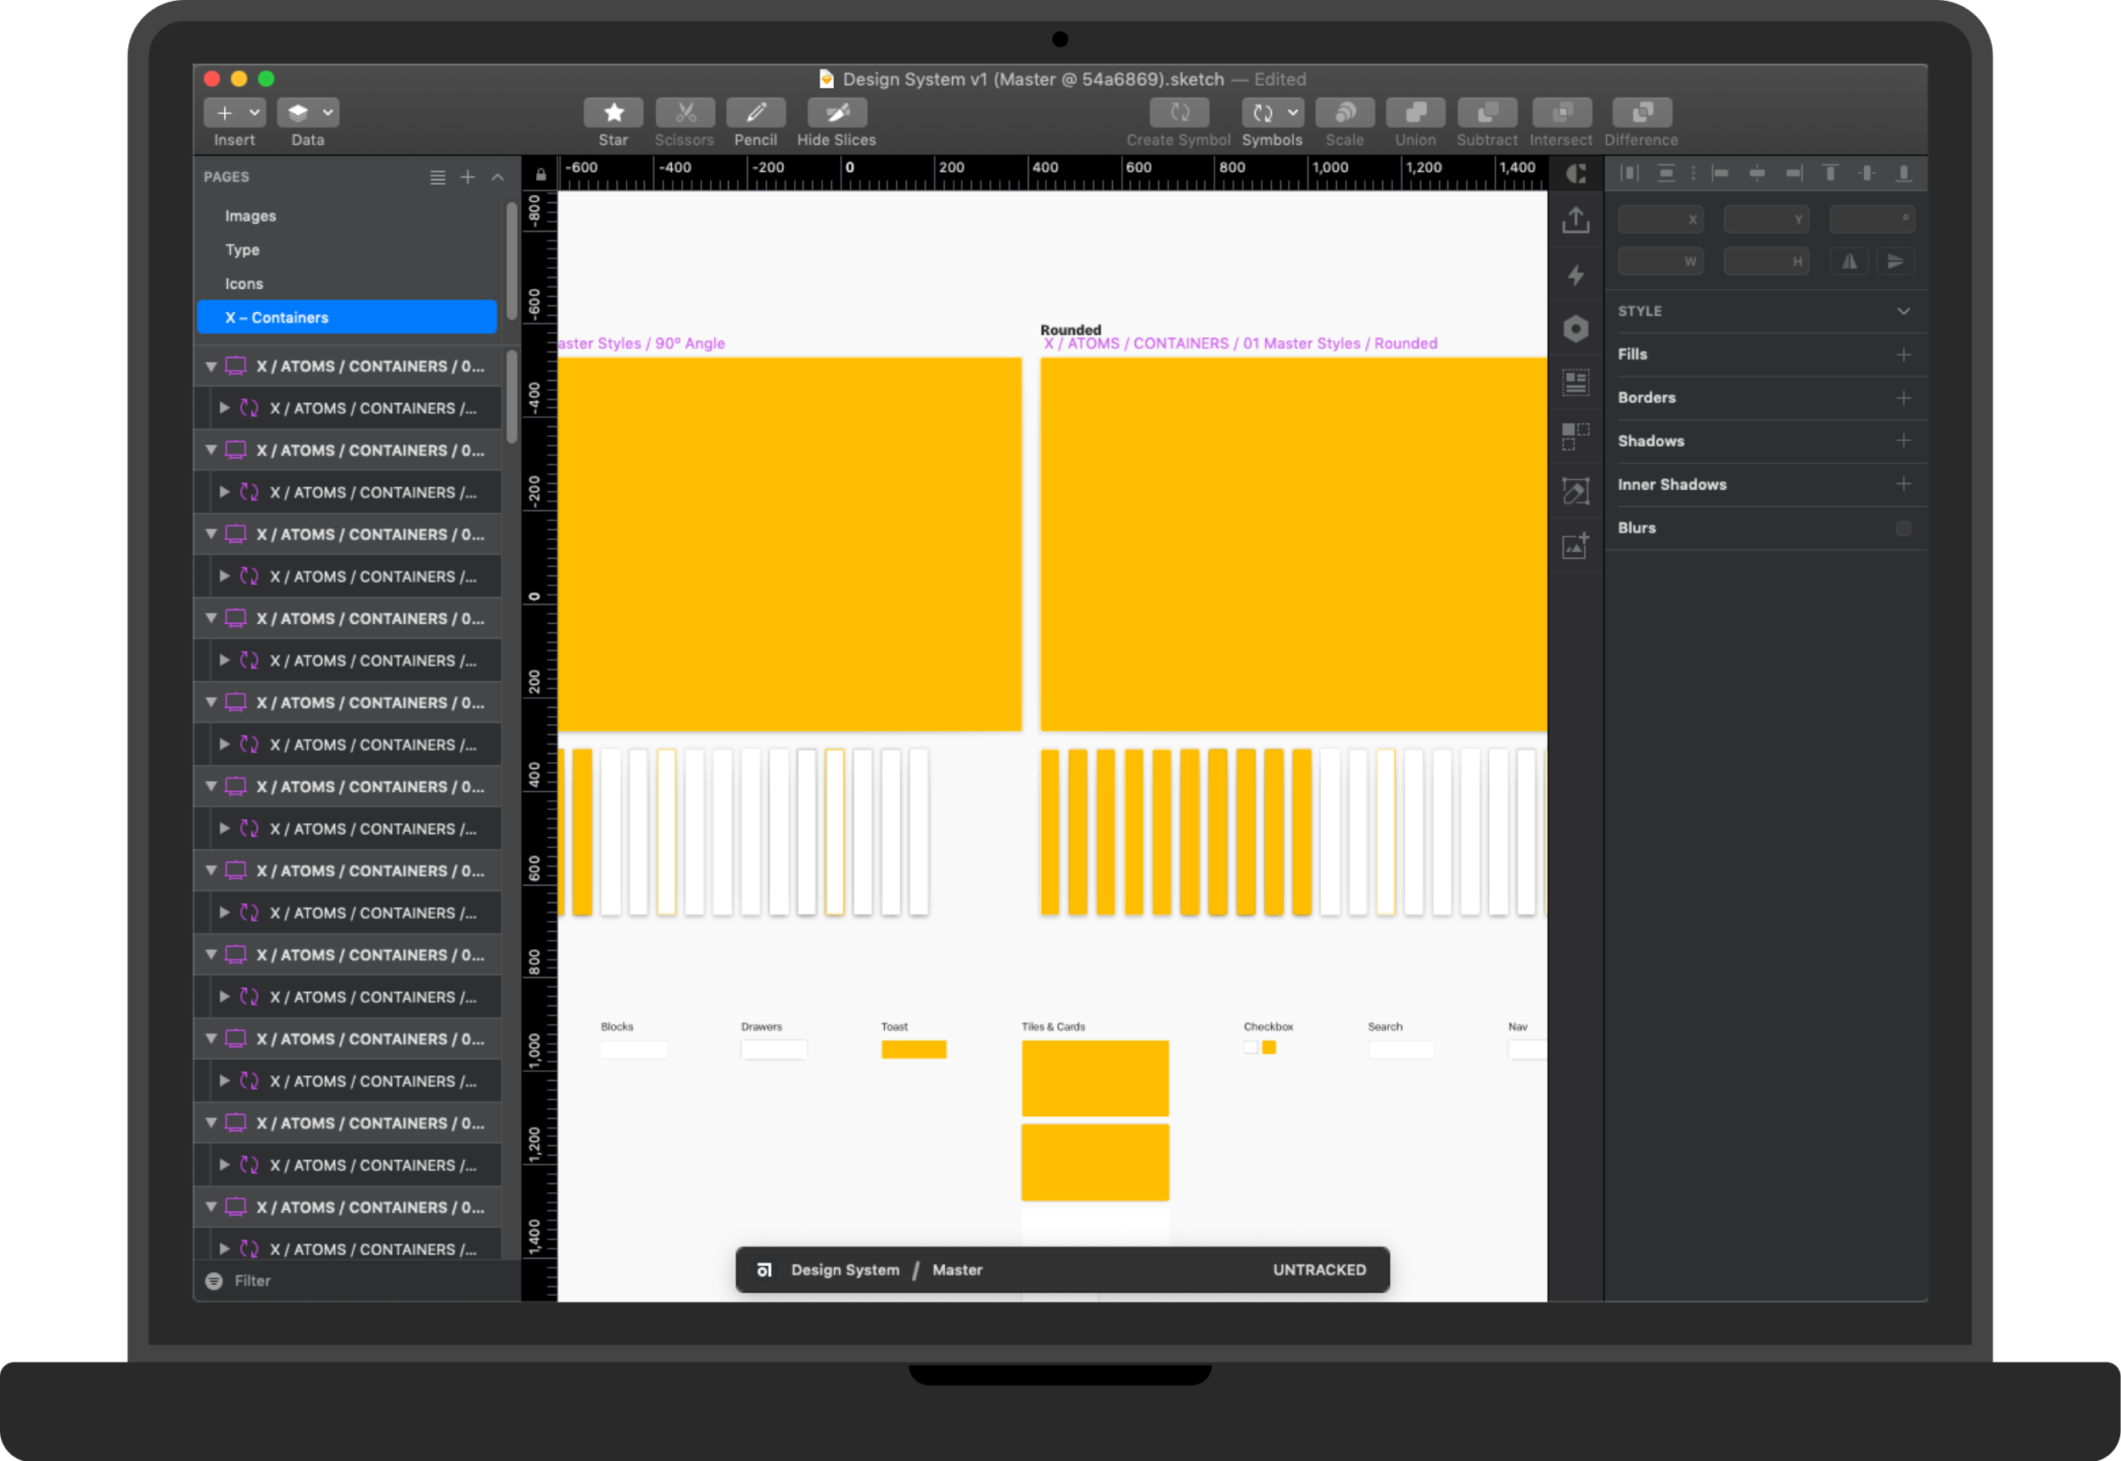Click the UNTRACKED status label
This screenshot has height=1461, width=2121.
coord(1318,1269)
